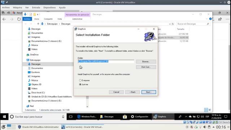
Task: Open the Entrada menu
Action: point(36,8)
